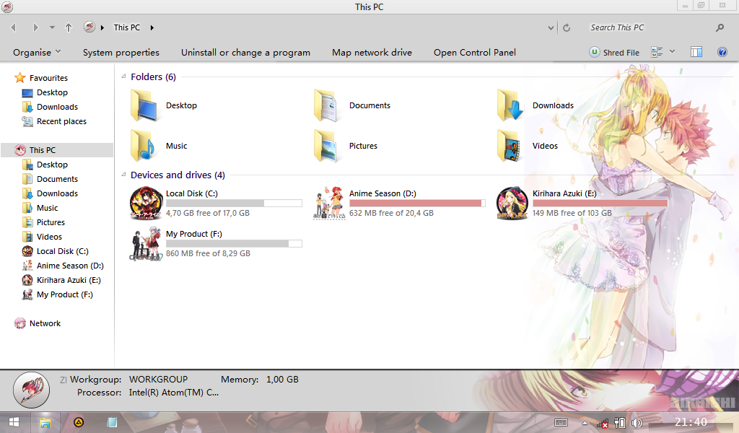Screen dimensions: 739x433
Task: Show hidden system tray icons
Action: pyautogui.click(x=585, y=423)
